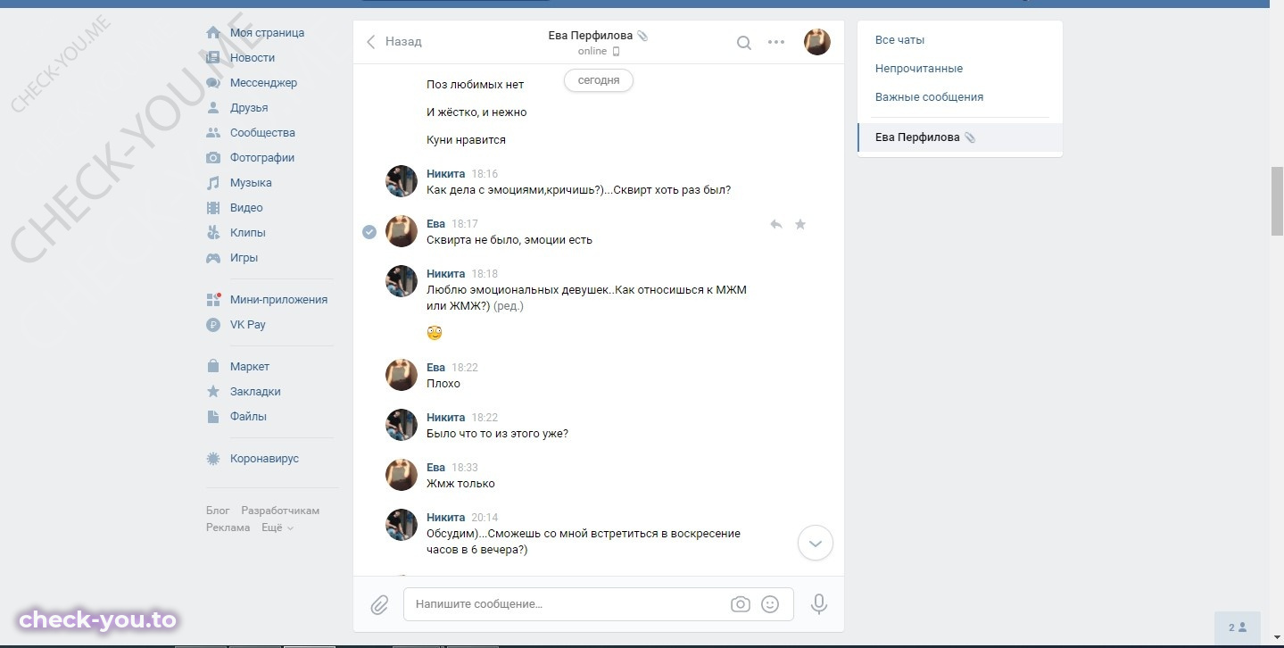Click the Друзья person icon
Viewport: 1284px width, 648px height.
pos(213,108)
